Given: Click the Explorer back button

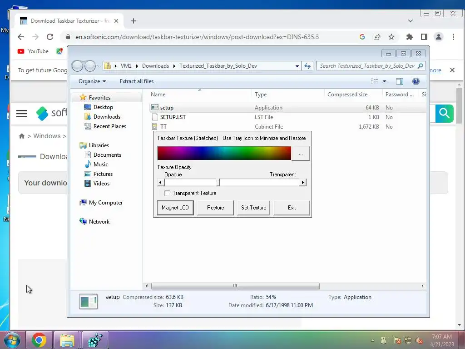Looking at the screenshot, I should (77, 66).
